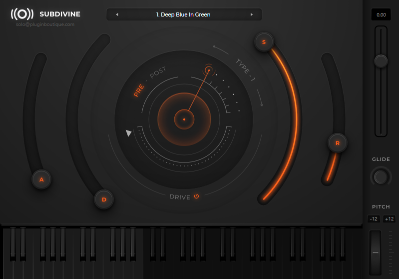The image size is (399, 279).
Task: Click the upper arrow beside TYPE-1
Action: point(220,49)
